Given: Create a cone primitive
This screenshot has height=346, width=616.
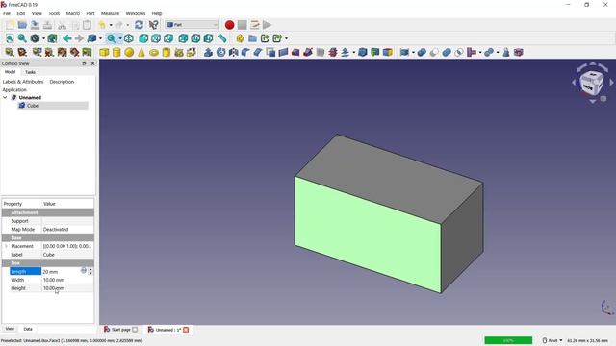Looking at the screenshot, I should (141, 52).
